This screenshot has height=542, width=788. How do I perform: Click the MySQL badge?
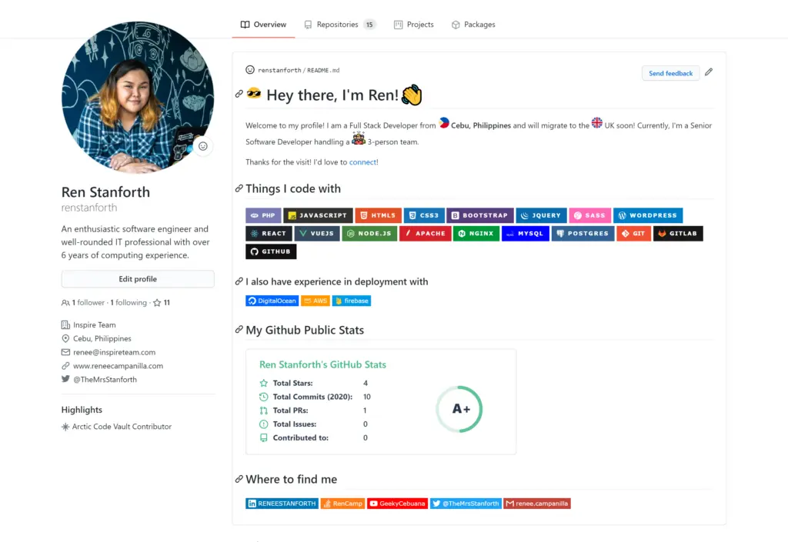point(525,233)
